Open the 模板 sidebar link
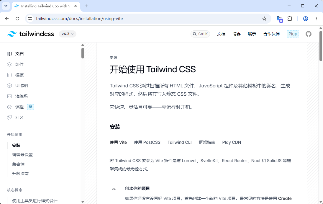 pyautogui.click(x=19, y=75)
